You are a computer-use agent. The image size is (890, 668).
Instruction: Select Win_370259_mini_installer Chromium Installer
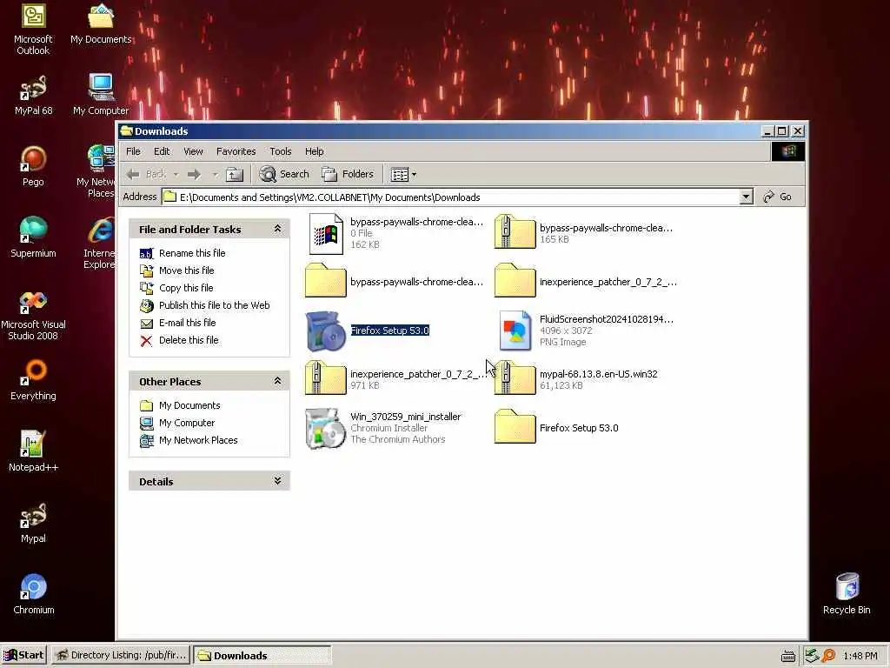click(x=325, y=428)
